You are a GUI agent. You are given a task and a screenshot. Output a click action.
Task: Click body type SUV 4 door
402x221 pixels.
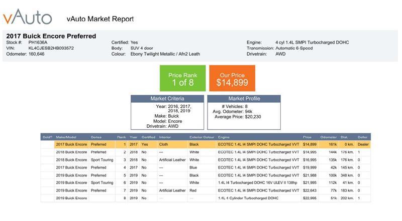point(142,48)
